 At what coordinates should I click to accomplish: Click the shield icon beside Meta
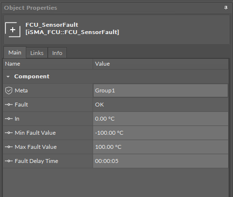tap(9, 90)
